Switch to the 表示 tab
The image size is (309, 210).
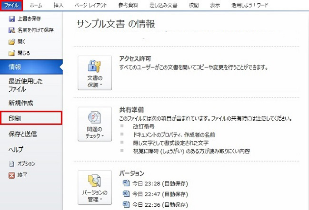[x=215, y=5]
